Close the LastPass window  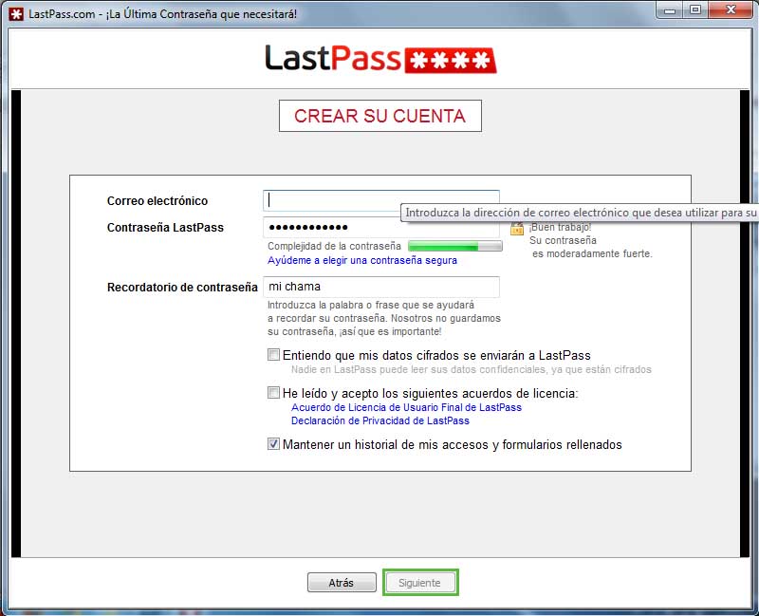click(731, 9)
